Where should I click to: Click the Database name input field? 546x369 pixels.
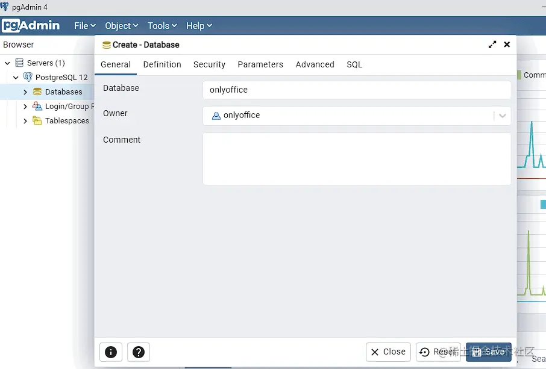(357, 90)
